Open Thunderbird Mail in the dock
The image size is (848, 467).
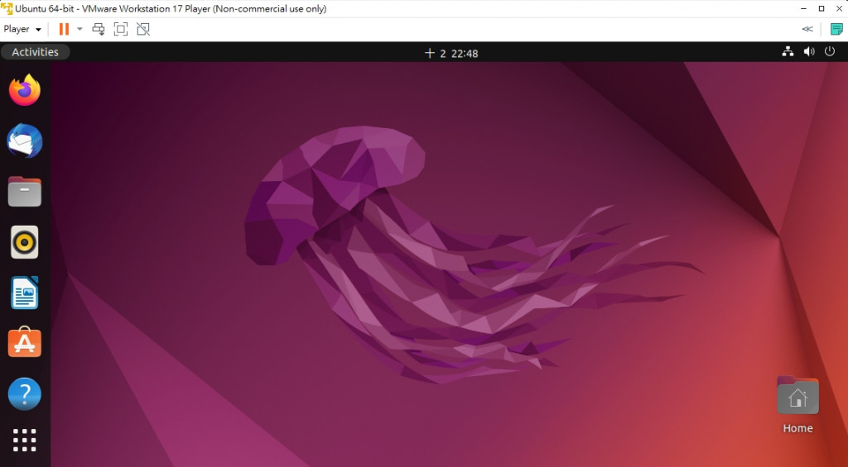point(24,141)
